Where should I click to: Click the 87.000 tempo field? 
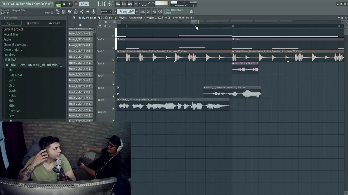click(x=84, y=4)
